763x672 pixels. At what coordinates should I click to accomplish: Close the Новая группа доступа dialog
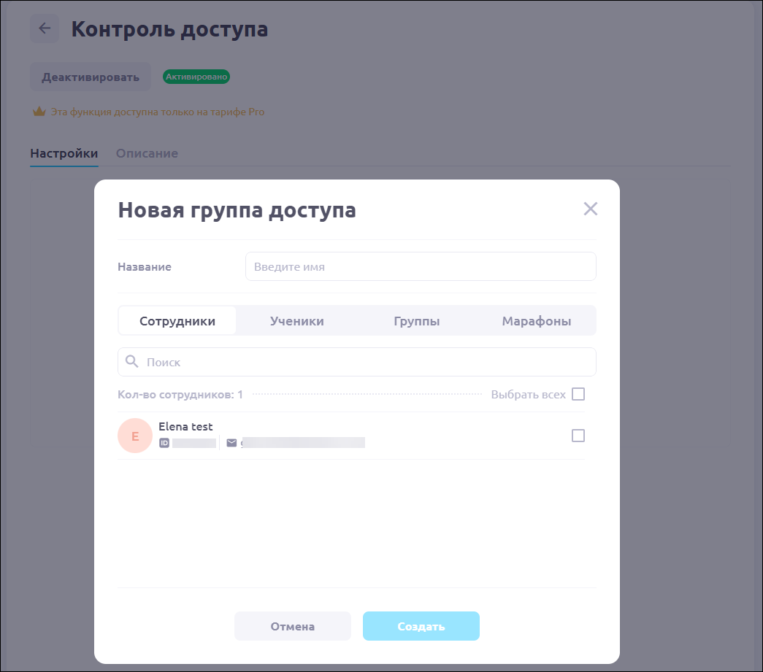click(x=590, y=209)
